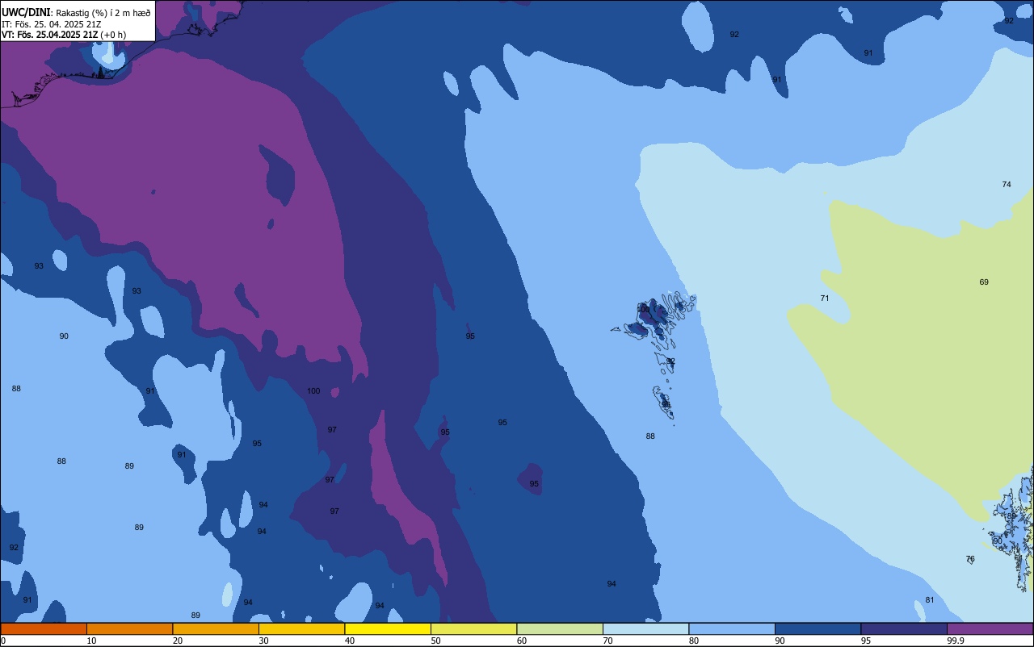
Task: Pick the sky blue 80–90 legend swatch
Action: [x=732, y=628]
